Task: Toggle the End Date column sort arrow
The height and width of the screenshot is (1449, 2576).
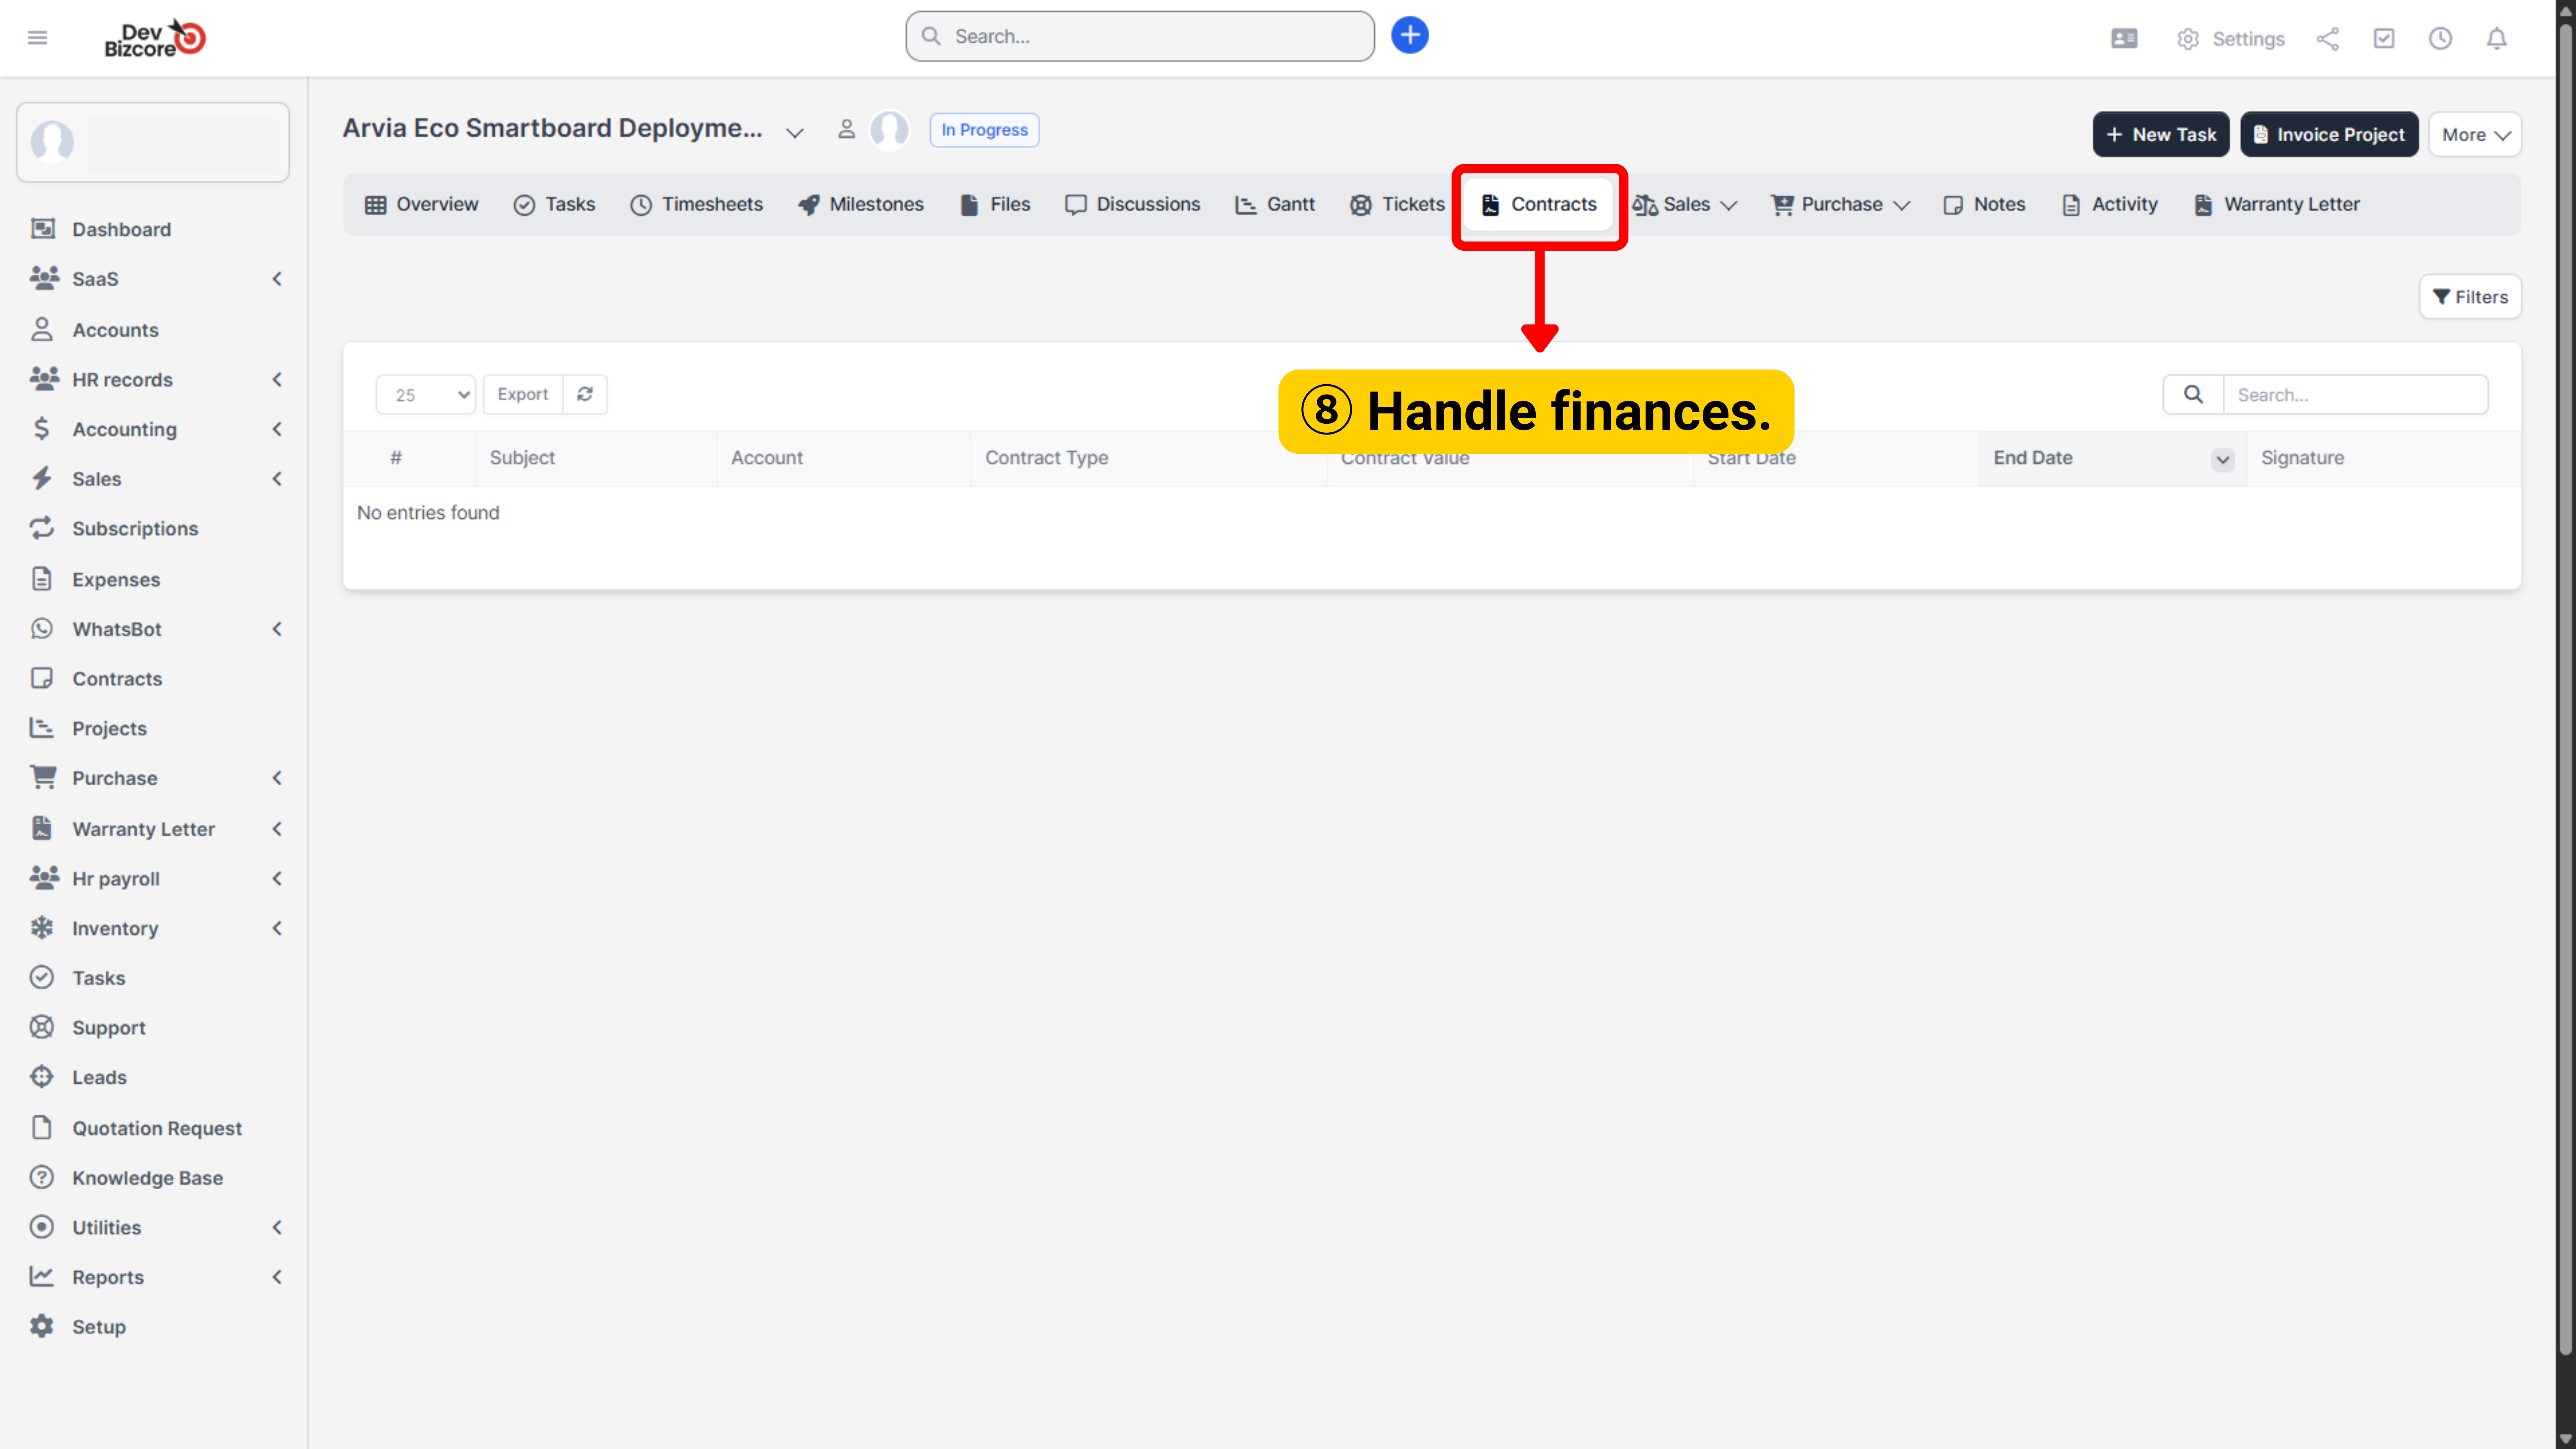Action: (x=2222, y=459)
